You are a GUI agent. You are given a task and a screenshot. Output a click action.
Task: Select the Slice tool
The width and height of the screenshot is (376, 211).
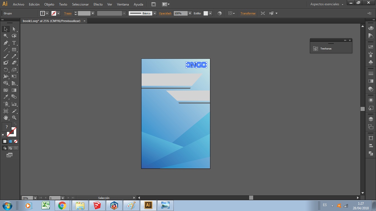pyautogui.click(x=14, y=111)
